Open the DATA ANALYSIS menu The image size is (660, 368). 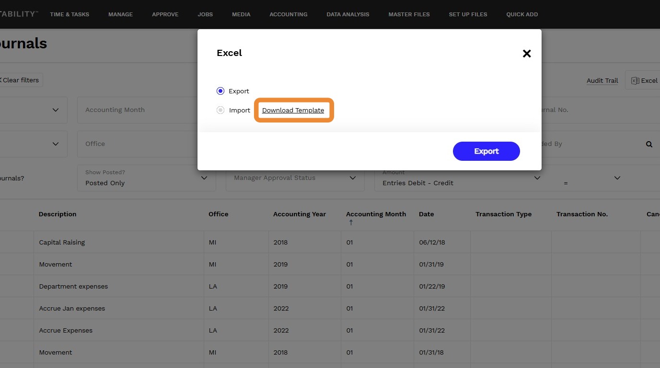pyautogui.click(x=348, y=14)
